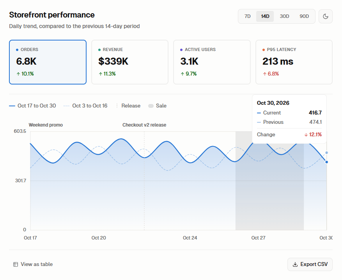
Task: Switch to the 90D time range
Action: [x=304, y=16]
